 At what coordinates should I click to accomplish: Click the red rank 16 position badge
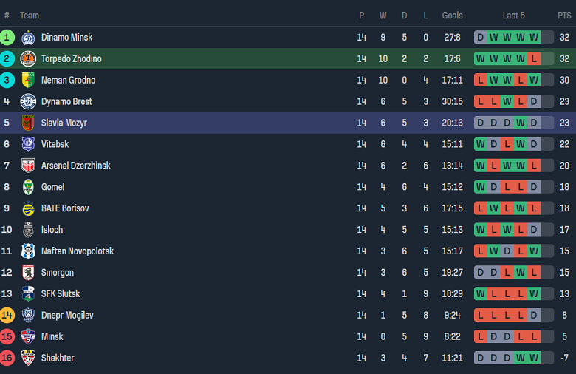[x=7, y=358]
